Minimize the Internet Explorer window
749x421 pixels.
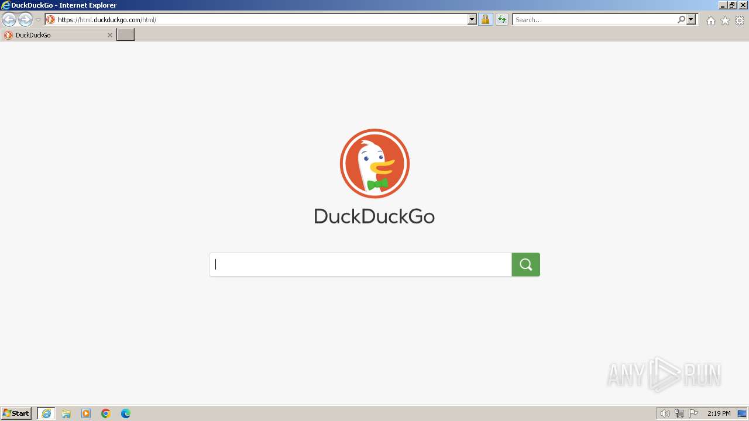coord(723,5)
